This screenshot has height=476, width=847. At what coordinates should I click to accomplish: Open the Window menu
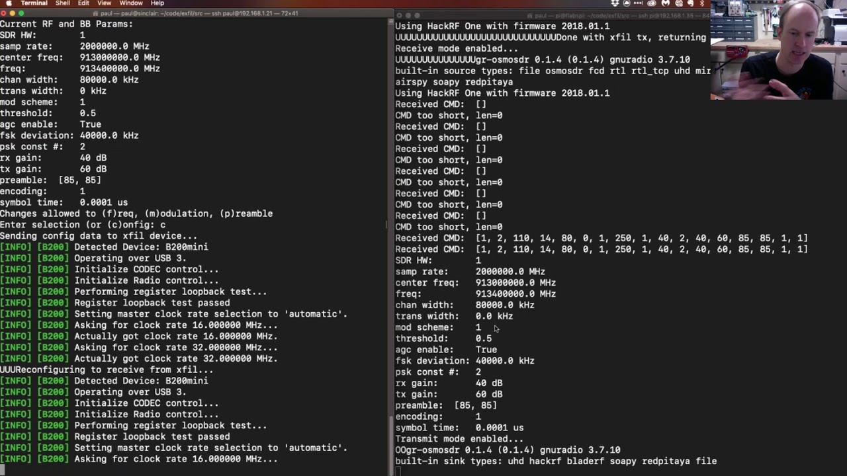pyautogui.click(x=131, y=3)
